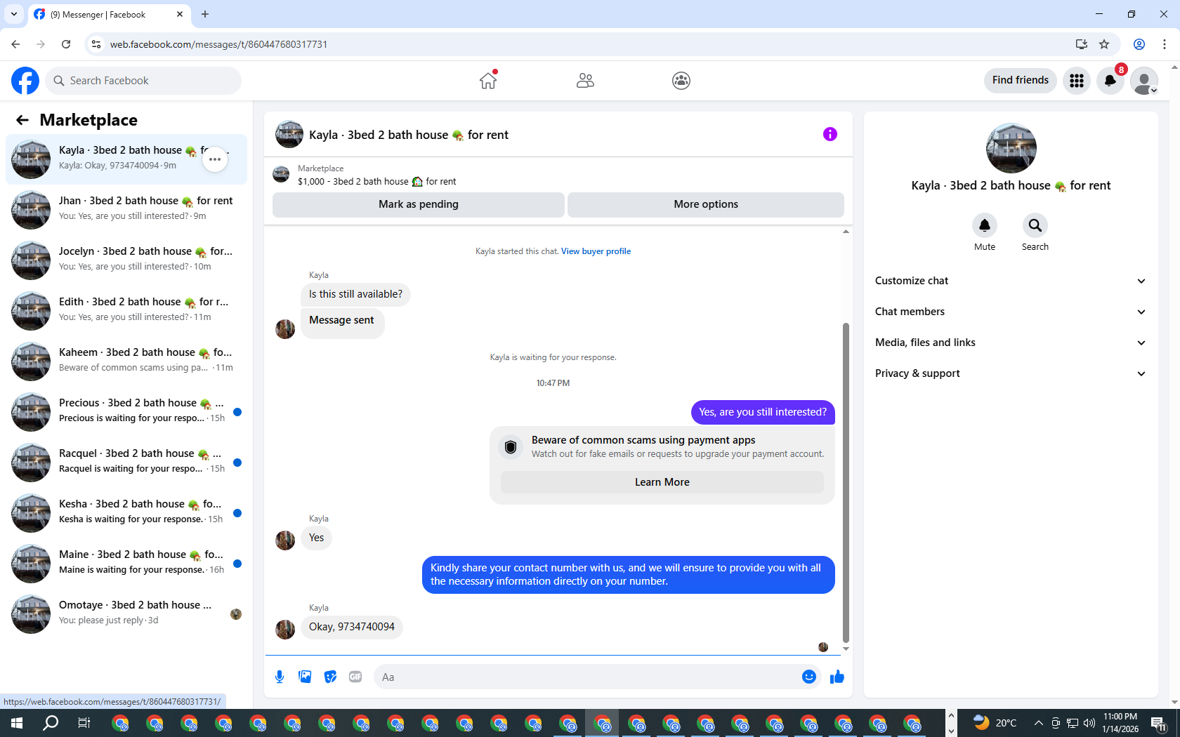
Task: Open the Friends icon in top navigation
Action: point(585,81)
